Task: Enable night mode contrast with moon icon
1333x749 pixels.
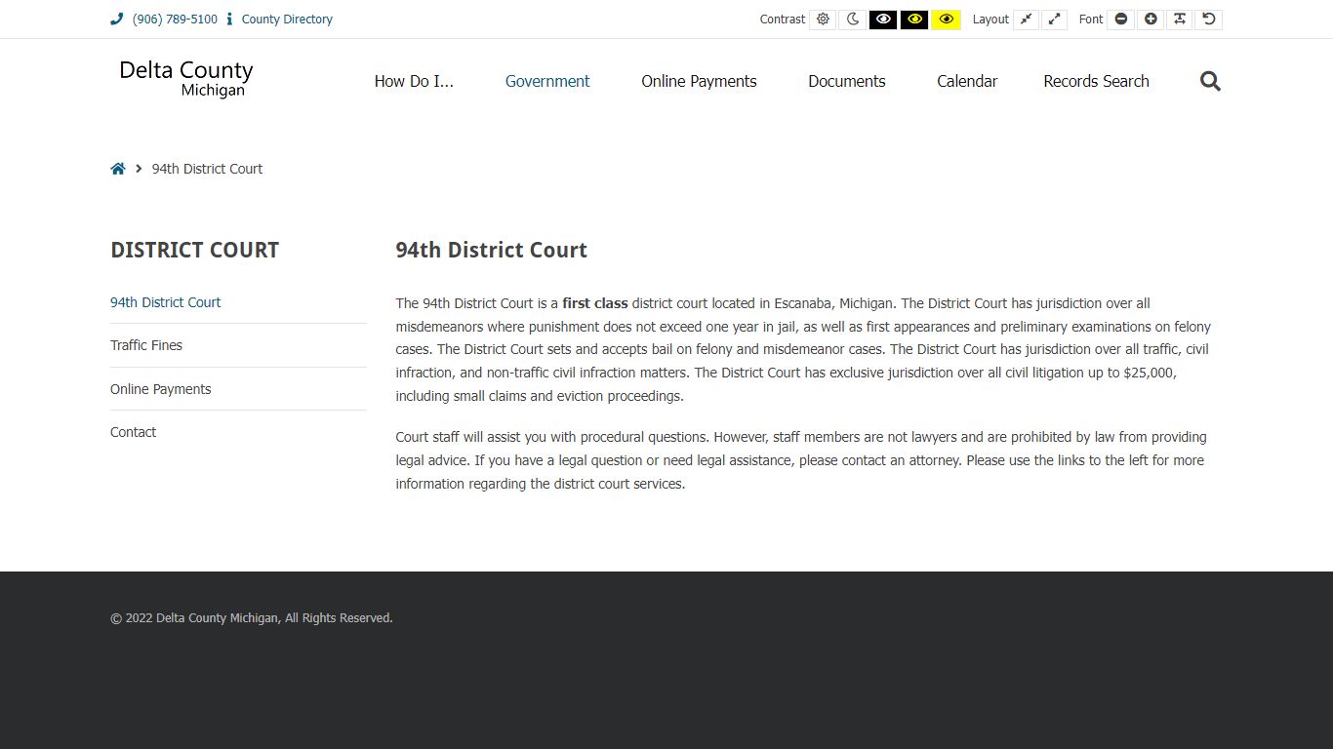Action: 852,19
